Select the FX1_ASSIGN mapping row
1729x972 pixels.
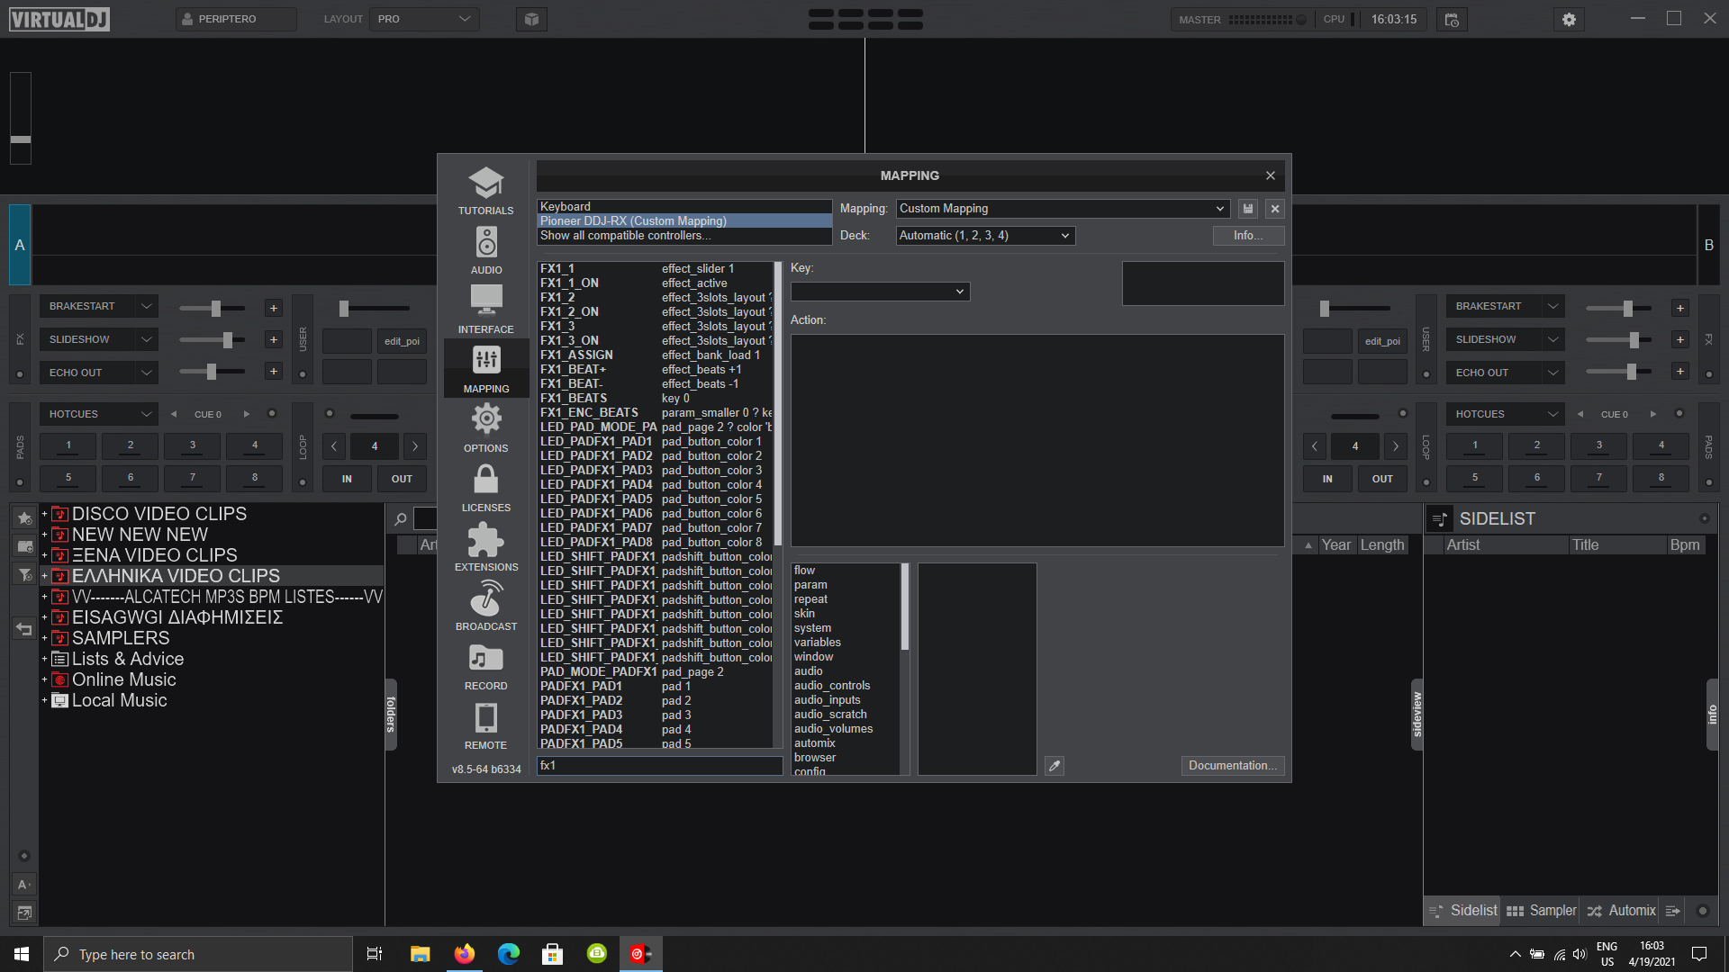coord(656,355)
